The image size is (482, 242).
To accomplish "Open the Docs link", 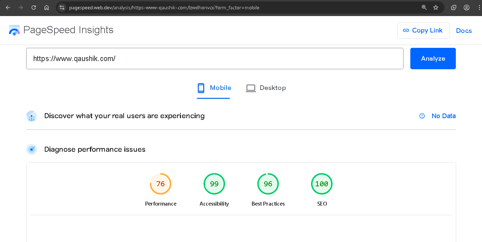I will 464,31.
